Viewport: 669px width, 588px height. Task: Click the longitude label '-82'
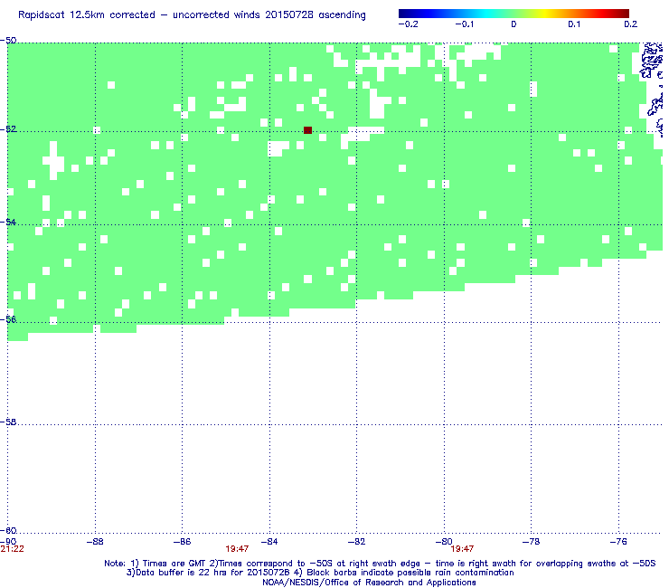point(357,542)
